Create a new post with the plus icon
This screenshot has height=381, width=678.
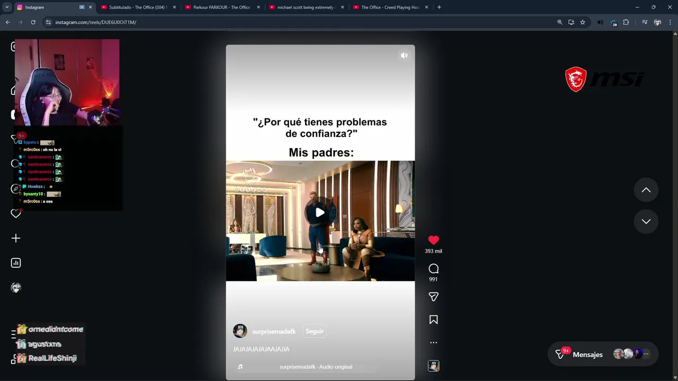16,238
